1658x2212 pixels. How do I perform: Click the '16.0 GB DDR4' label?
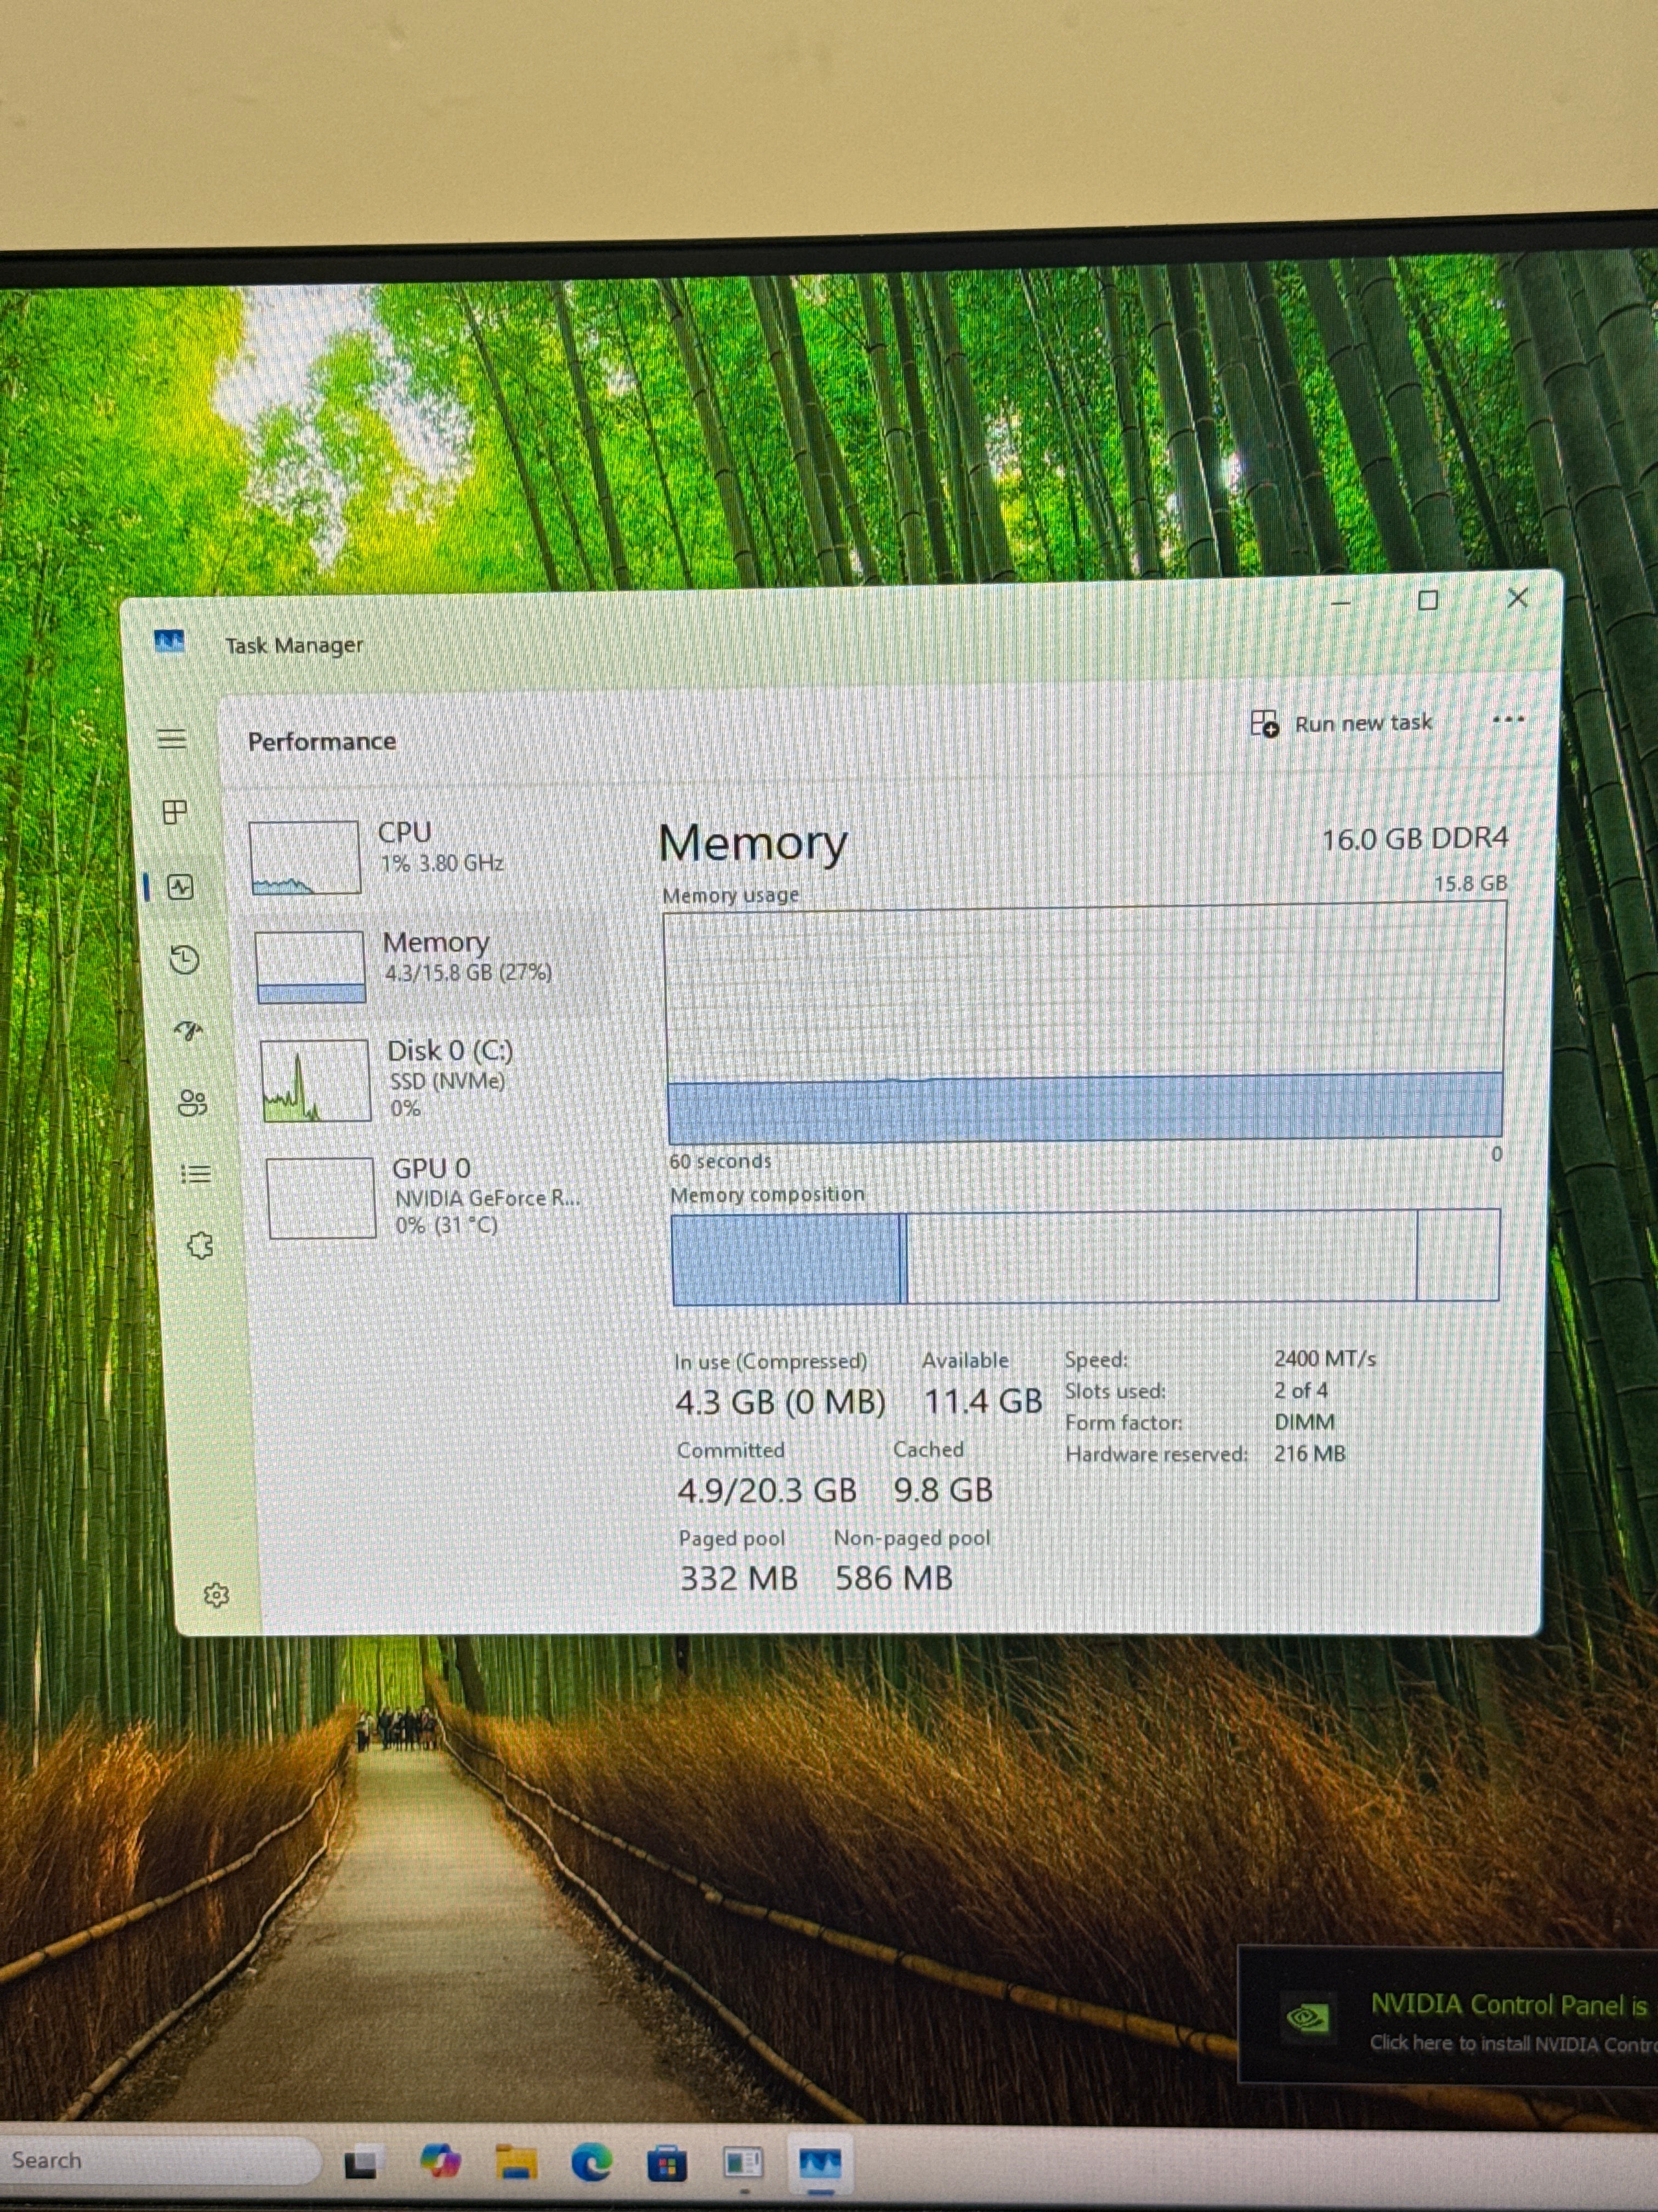1414,839
